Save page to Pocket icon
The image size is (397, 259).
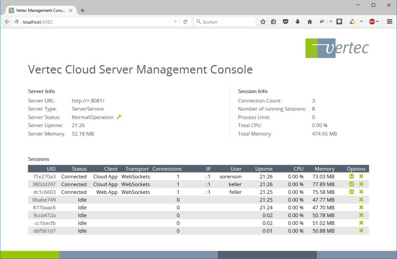(286, 22)
